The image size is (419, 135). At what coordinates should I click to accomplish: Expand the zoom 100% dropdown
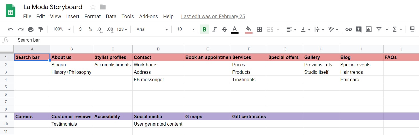click(x=61, y=29)
